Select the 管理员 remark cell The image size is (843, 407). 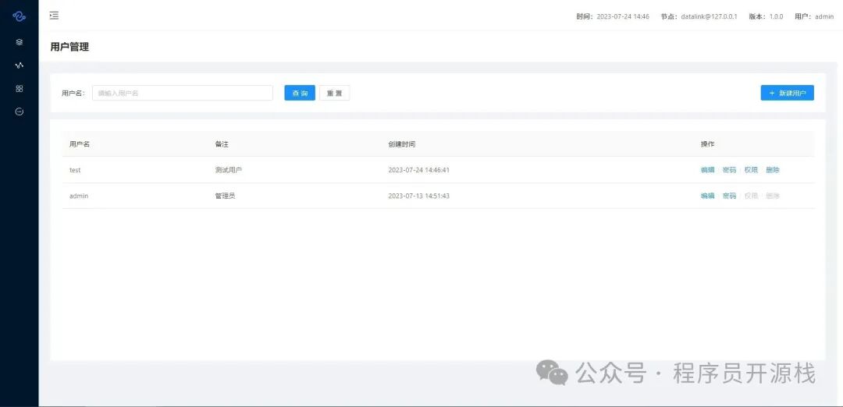225,196
